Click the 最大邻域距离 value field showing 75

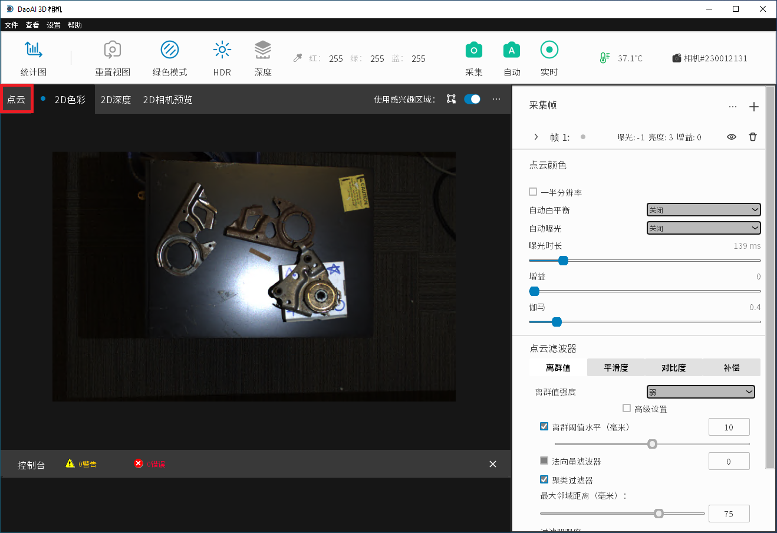click(729, 514)
